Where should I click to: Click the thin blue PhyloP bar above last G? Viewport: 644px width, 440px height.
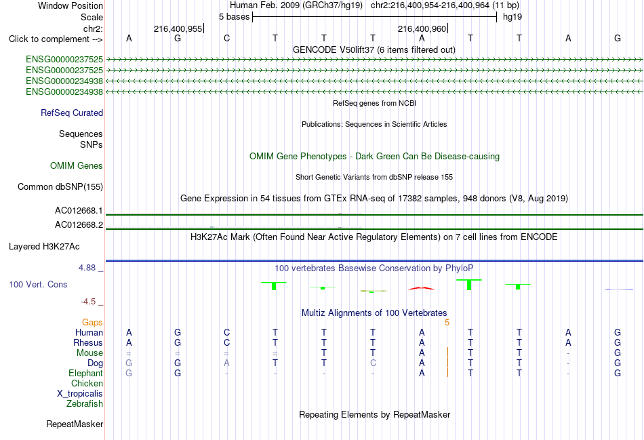(619, 289)
